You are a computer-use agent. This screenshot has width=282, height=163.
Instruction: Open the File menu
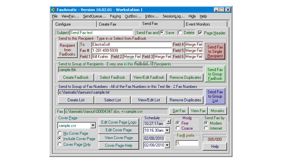[55, 17]
